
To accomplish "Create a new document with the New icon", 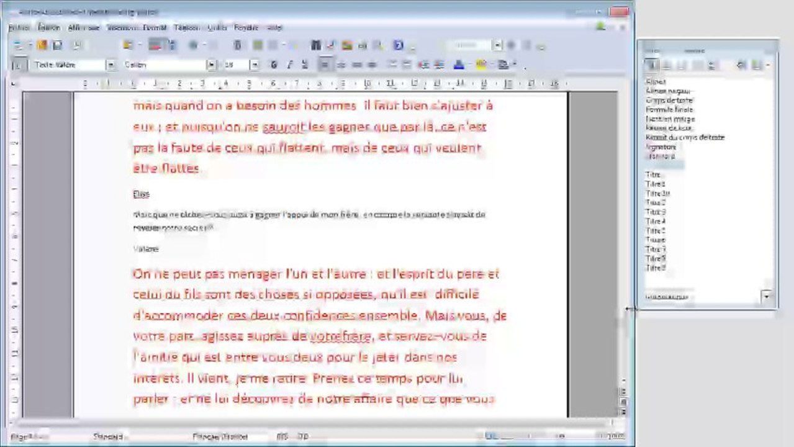I will tap(17, 45).
